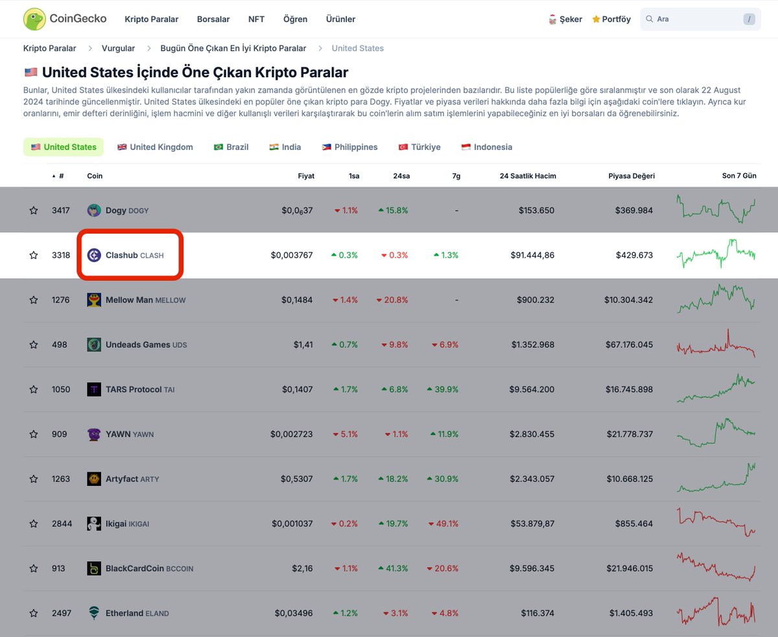Favorite Dogy with its star icon
This screenshot has height=637, width=778.
point(34,210)
